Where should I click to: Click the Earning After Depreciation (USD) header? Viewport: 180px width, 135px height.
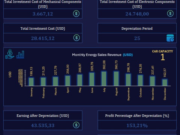43,115
